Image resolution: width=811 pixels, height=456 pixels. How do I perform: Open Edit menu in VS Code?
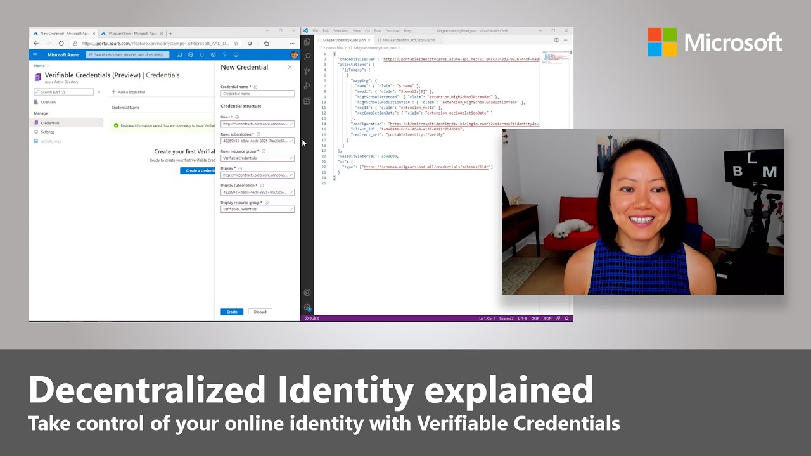point(326,30)
